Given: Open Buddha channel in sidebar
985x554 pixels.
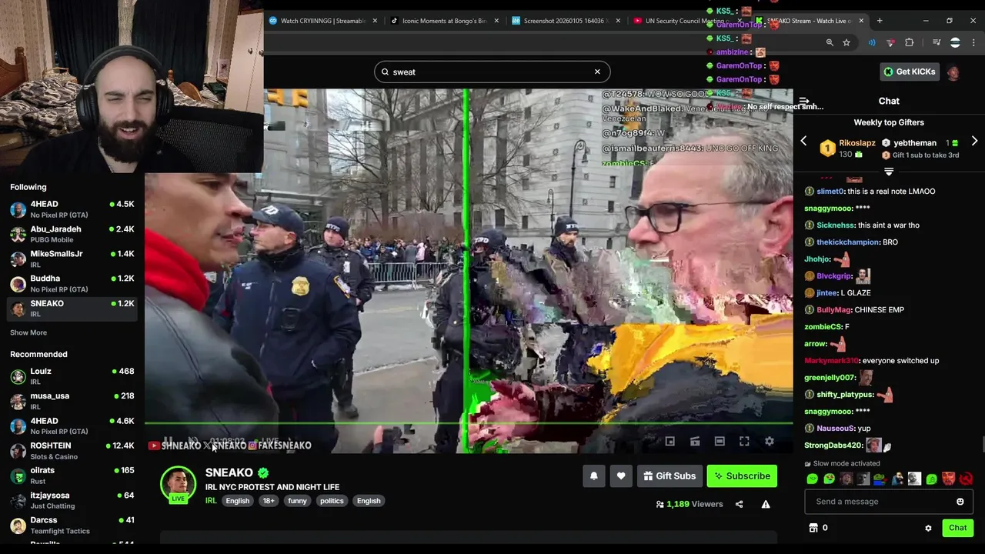Looking at the screenshot, I should coord(72,283).
